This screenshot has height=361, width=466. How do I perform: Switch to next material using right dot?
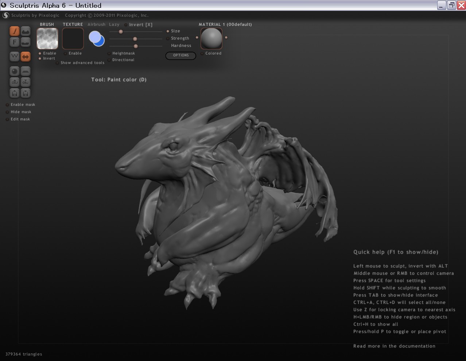[x=226, y=37]
